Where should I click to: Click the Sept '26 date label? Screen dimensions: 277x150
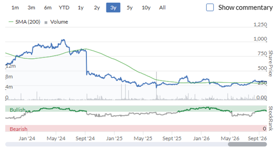[257, 138]
